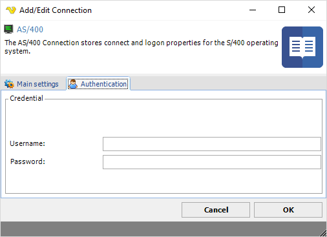Screen dimensions: 327x237
Task: Click the AS/400 heading text
Action: (x=30, y=30)
